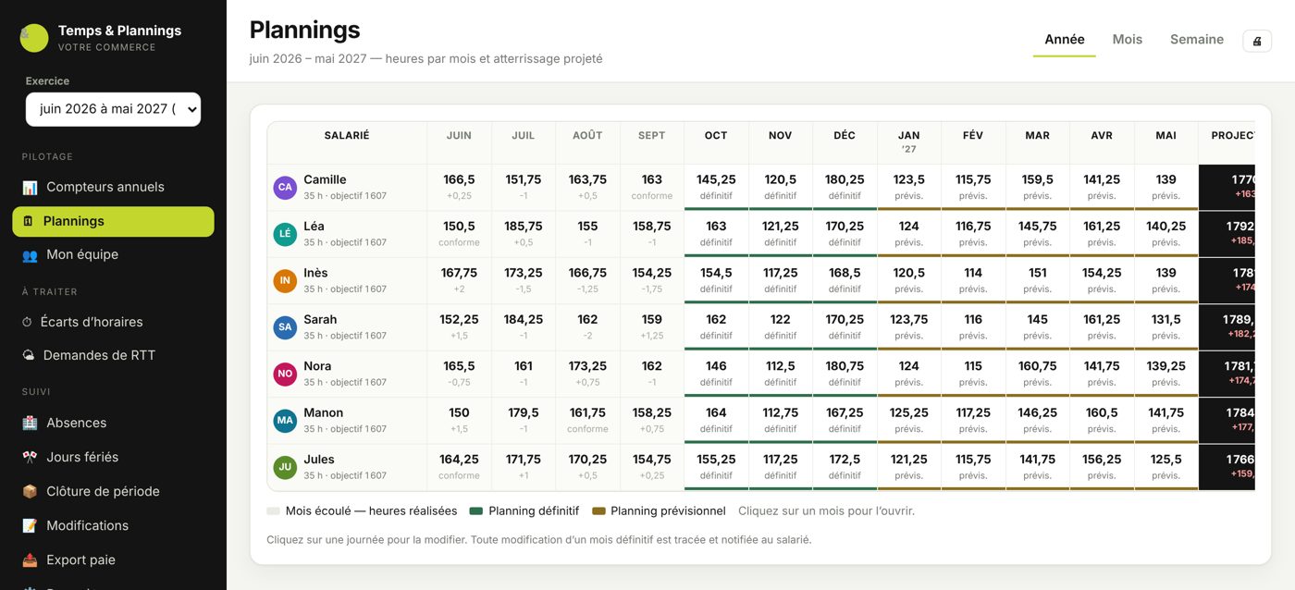Screen dimensions: 1295x590
Task: Click the Absences icon in sidebar
Action: coord(30,423)
